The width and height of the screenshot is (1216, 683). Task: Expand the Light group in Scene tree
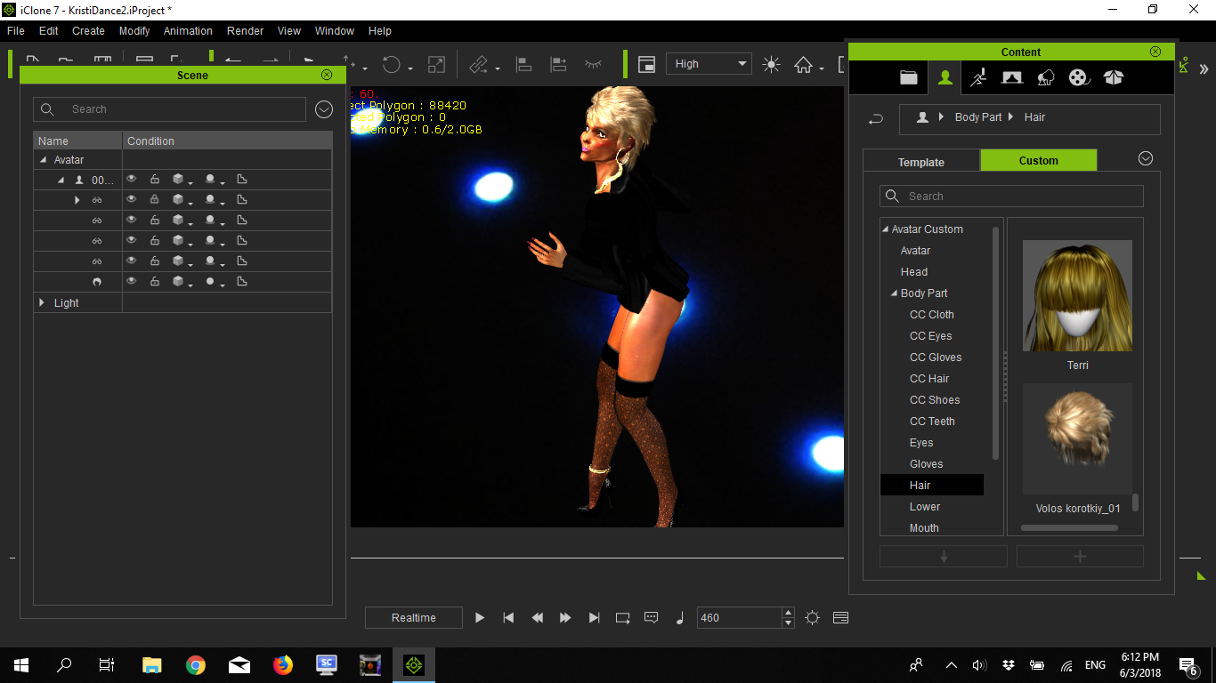42,303
